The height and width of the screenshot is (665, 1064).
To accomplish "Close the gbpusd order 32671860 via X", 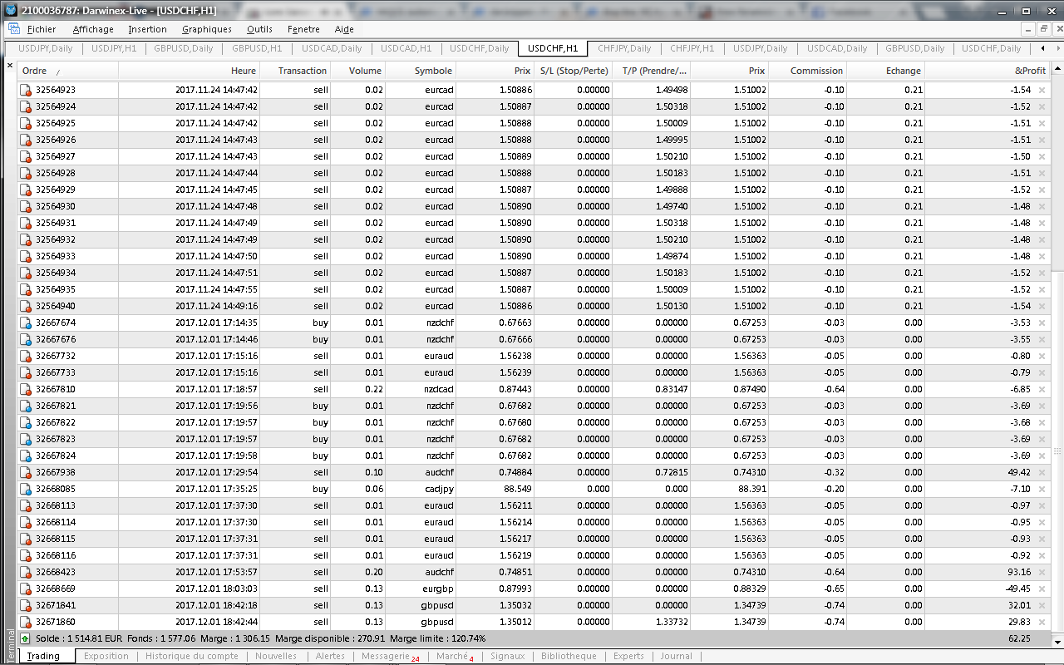I will click(1042, 622).
